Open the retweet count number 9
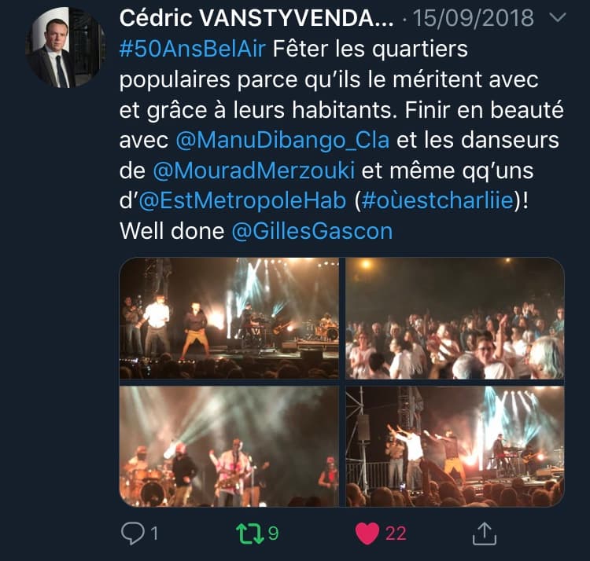The height and width of the screenshot is (561, 590). click(x=273, y=533)
